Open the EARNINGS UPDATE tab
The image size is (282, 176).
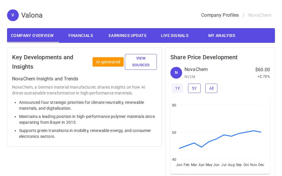[x=127, y=35]
